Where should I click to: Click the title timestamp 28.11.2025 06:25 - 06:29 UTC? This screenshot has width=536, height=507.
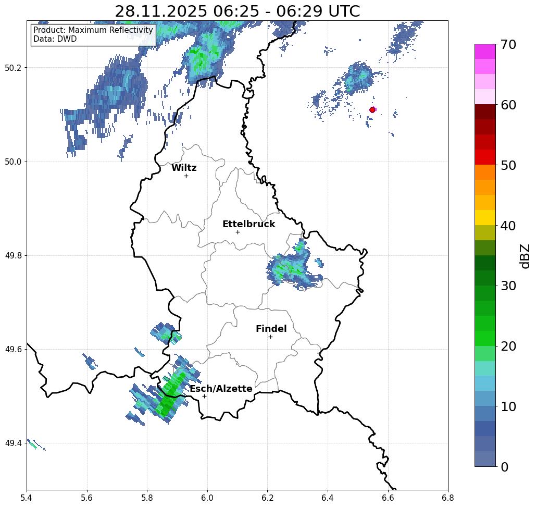pyautogui.click(x=237, y=11)
